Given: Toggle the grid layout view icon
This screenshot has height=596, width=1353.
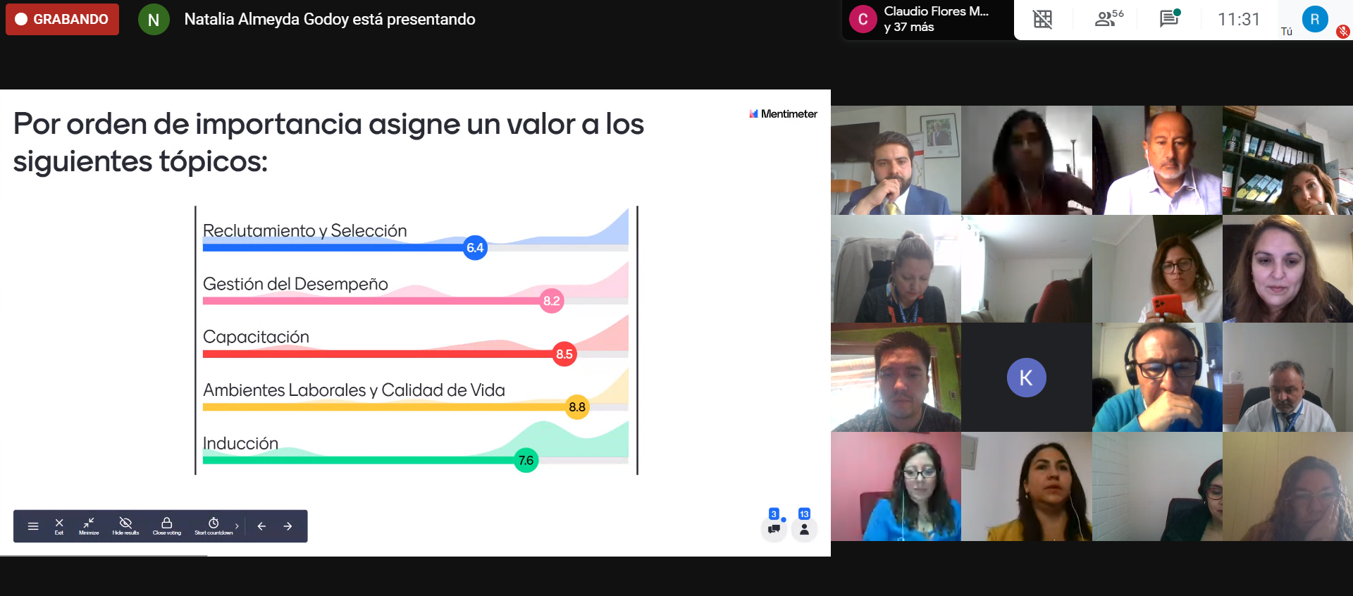Looking at the screenshot, I should point(1042,19).
